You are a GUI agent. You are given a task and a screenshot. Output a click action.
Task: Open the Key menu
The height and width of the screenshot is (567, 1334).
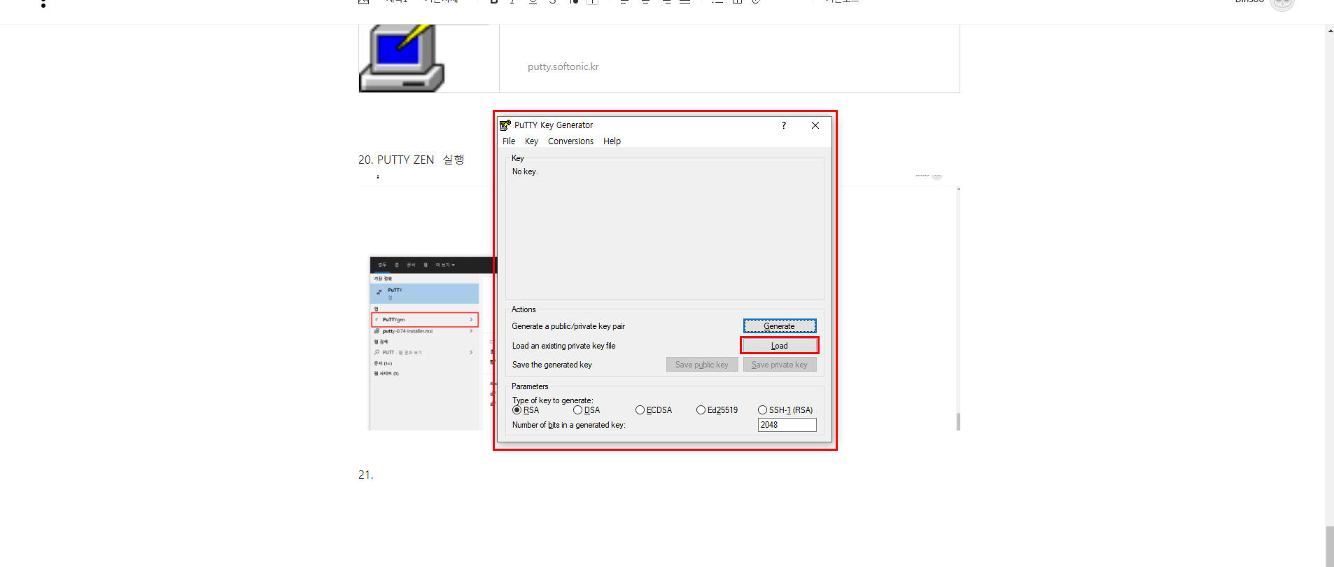(532, 141)
